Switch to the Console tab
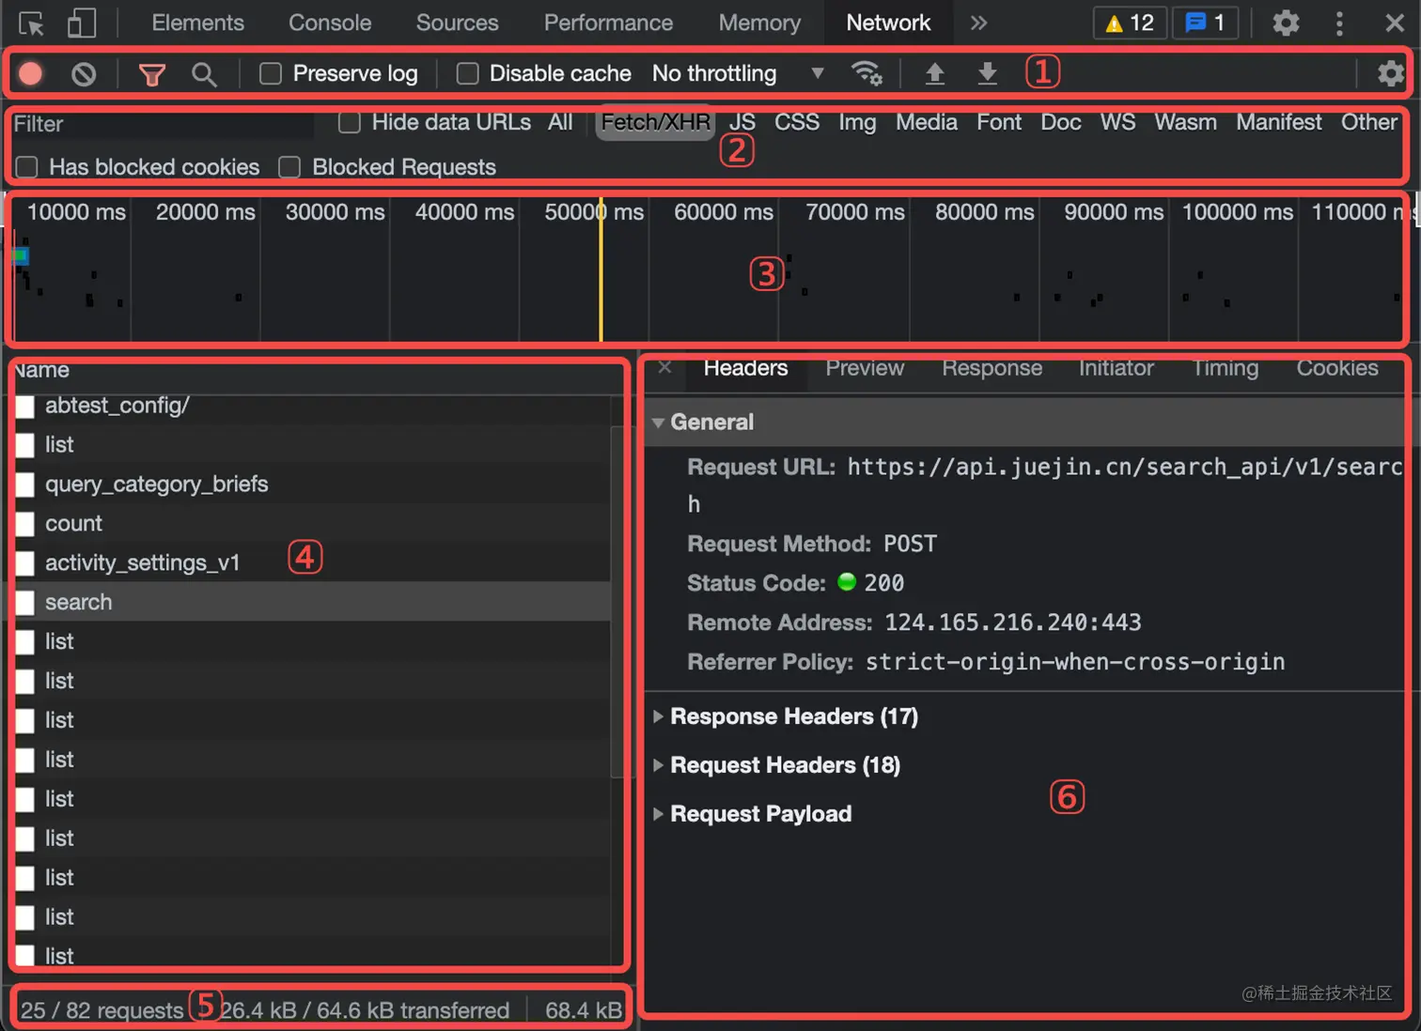 (330, 23)
